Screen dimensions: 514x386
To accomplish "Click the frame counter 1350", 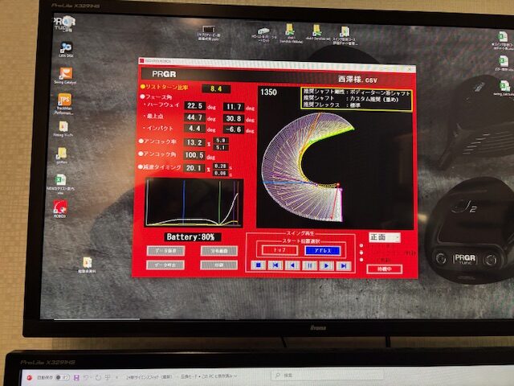I will click(268, 92).
